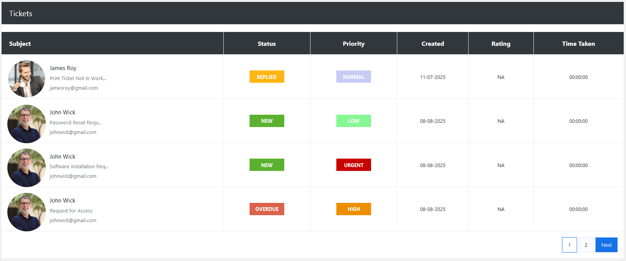The image size is (626, 261).
Task: Go to the Next page
Action: (x=606, y=245)
